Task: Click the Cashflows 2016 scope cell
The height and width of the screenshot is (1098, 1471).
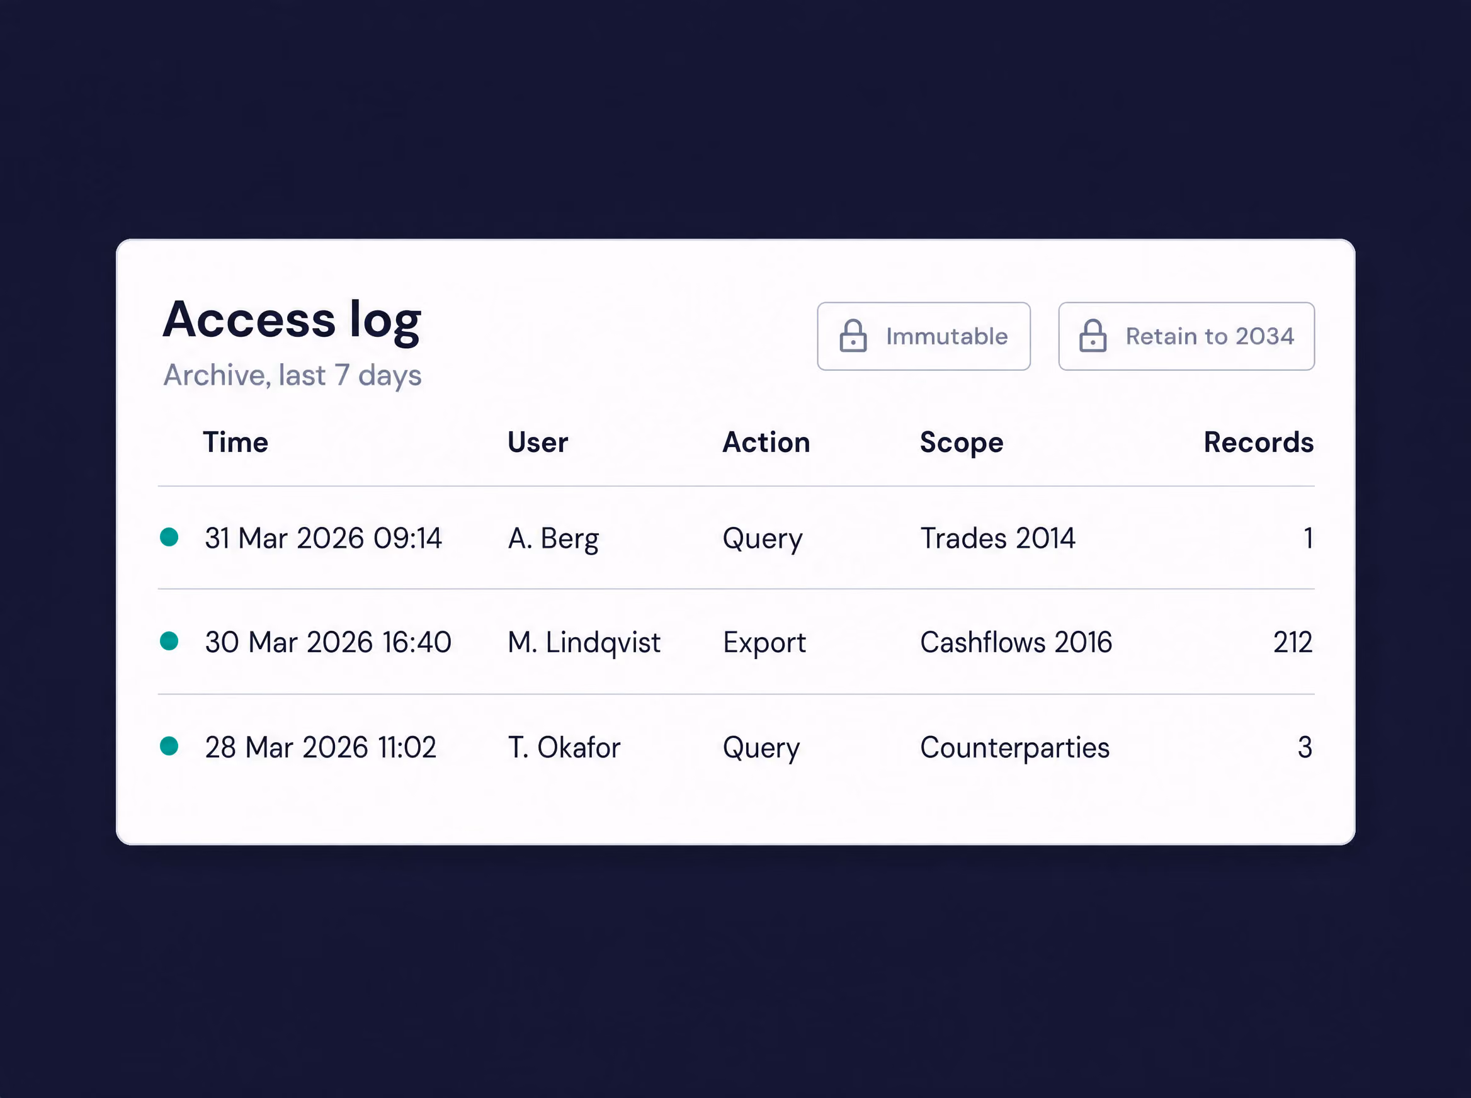Action: pyautogui.click(x=1016, y=642)
